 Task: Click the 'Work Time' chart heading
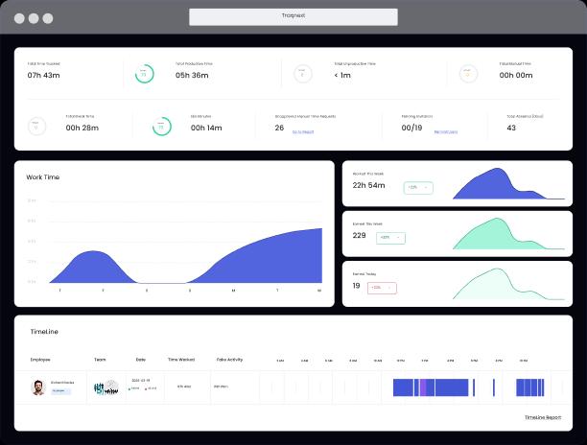(42, 177)
